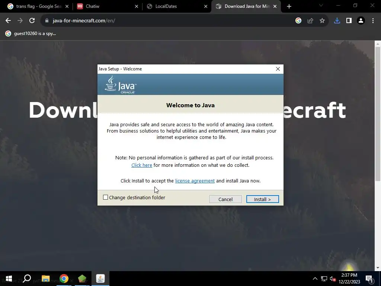Open the Windows Start menu
Viewport: 381px width, 286px height.
[9, 279]
